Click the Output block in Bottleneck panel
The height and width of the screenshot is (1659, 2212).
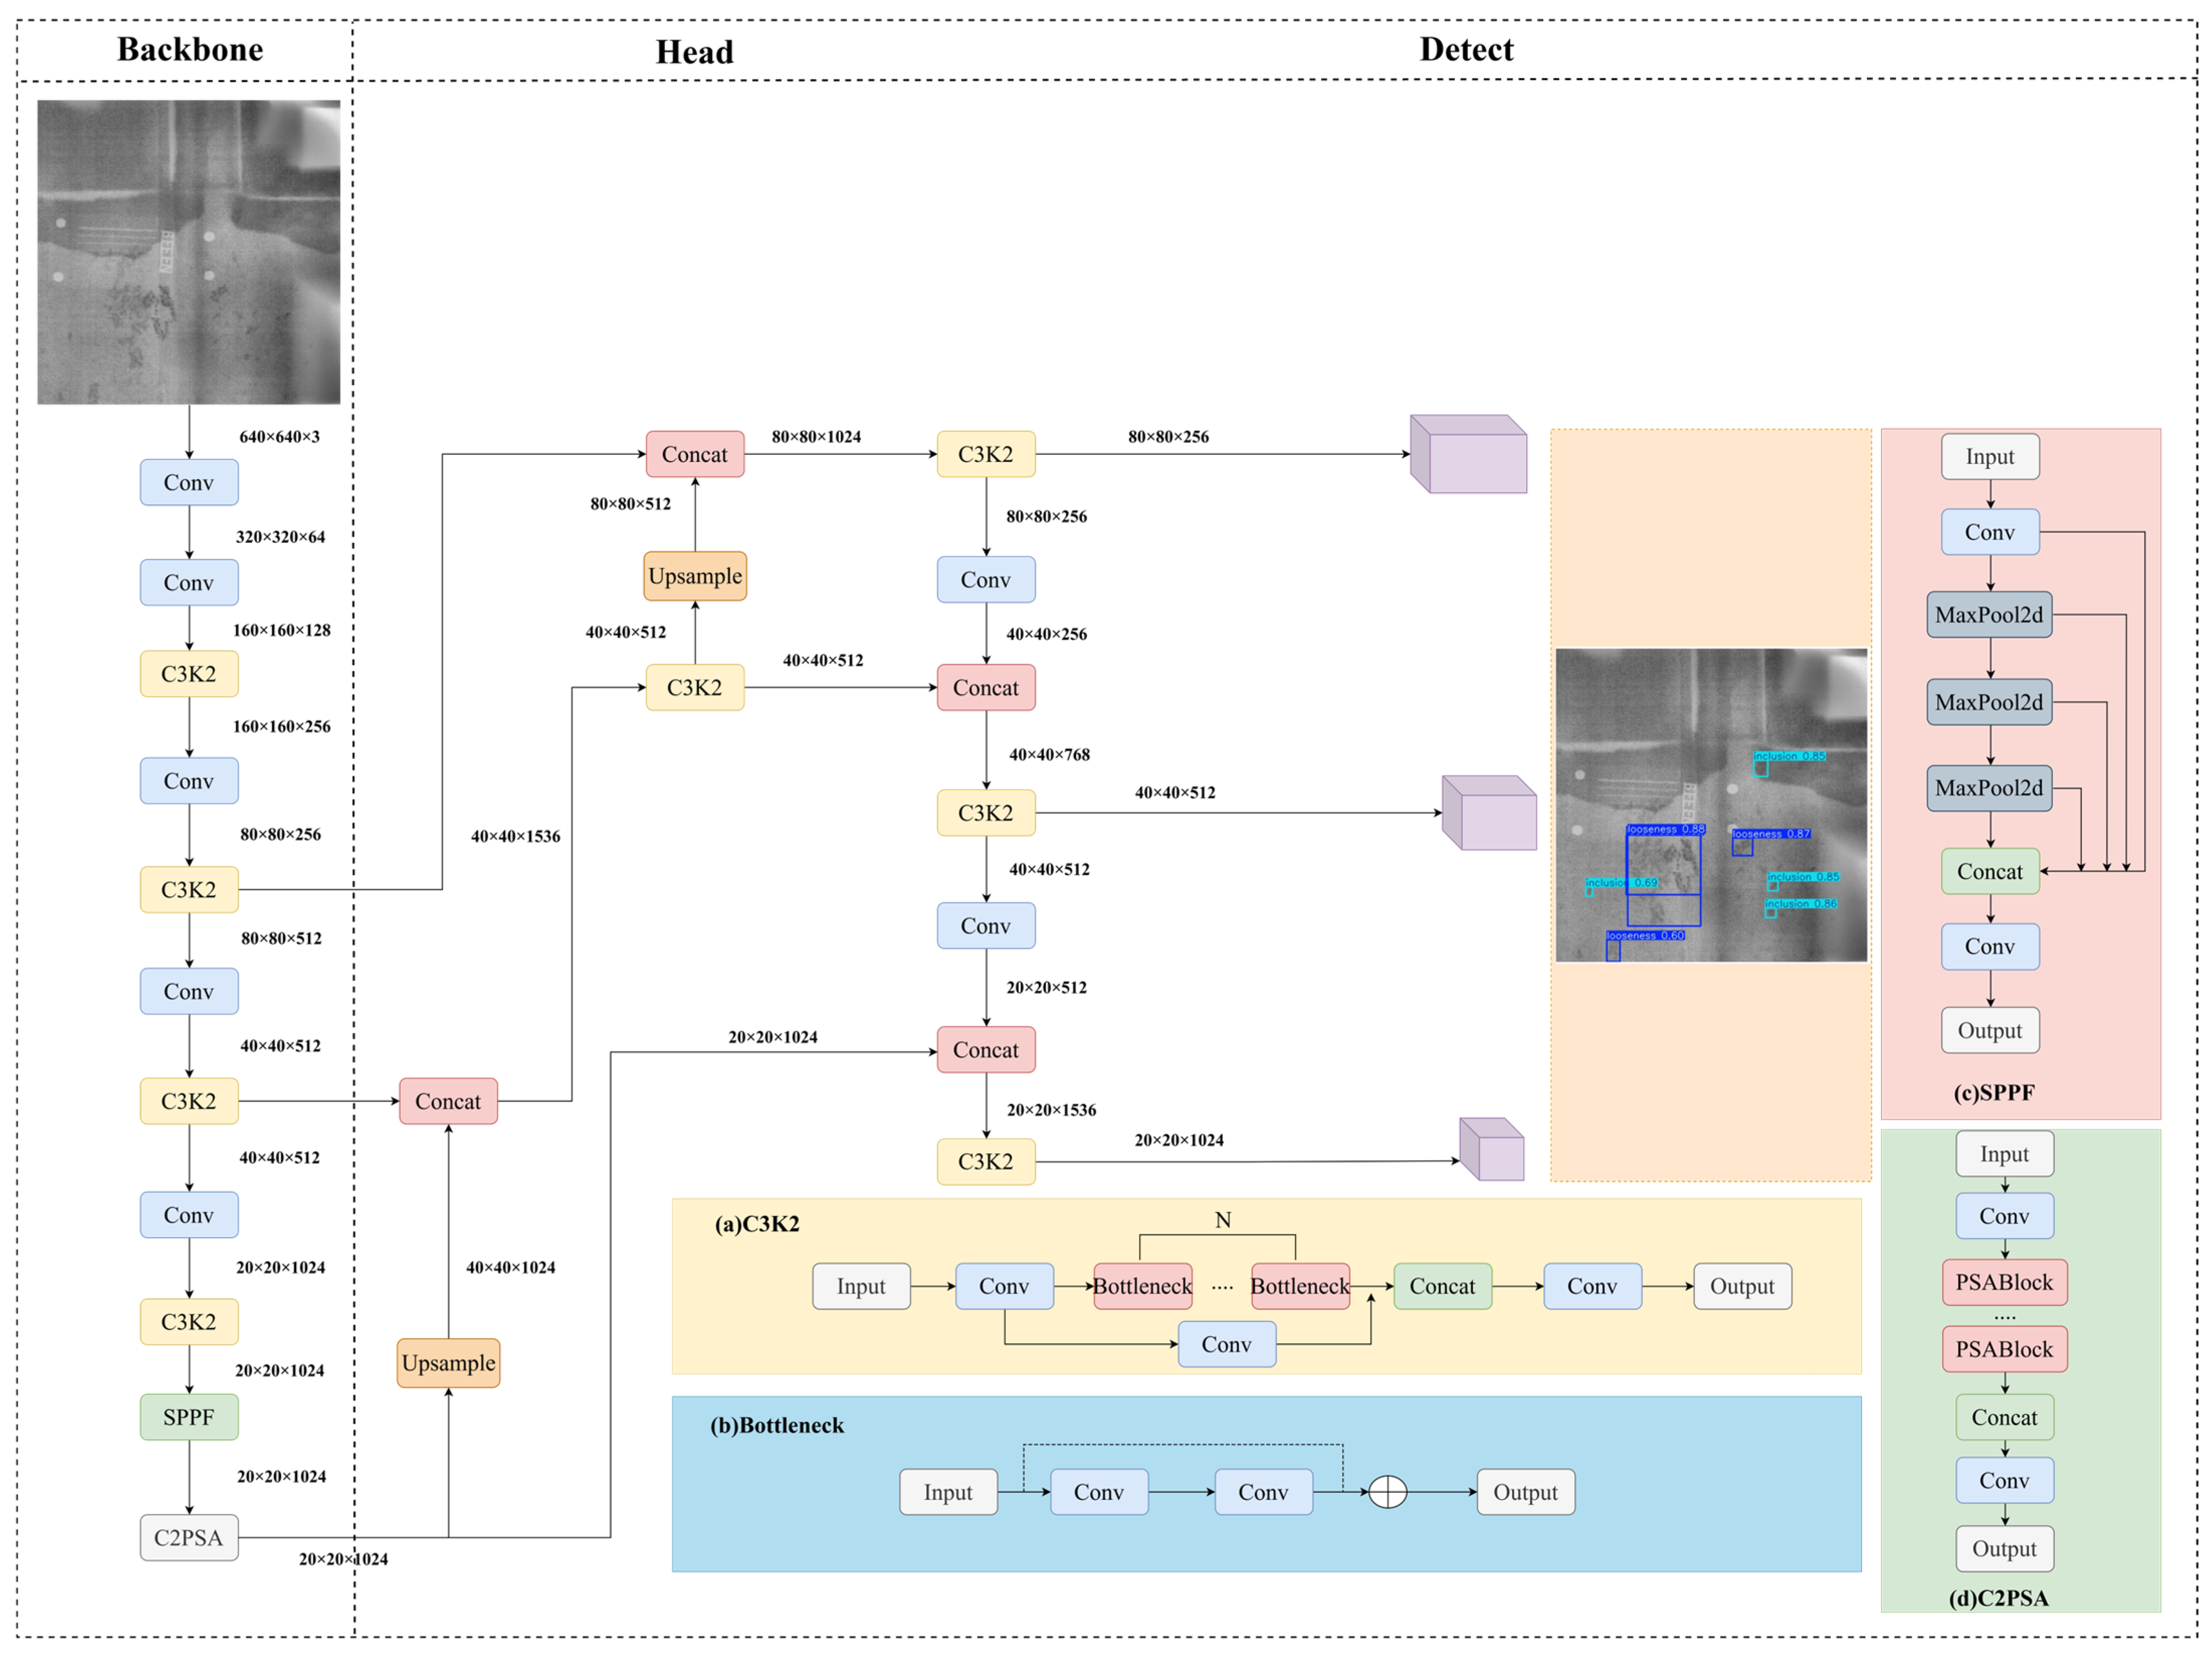coord(1525,1492)
